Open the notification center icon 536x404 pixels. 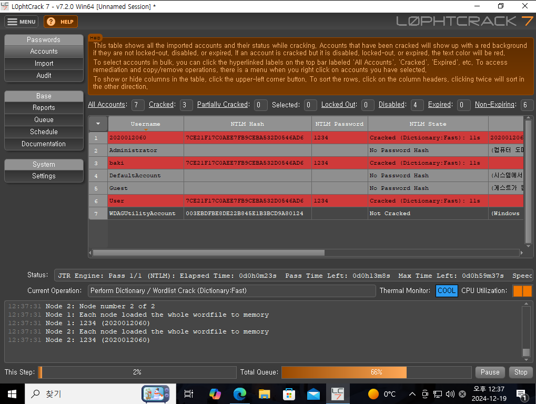coord(521,395)
